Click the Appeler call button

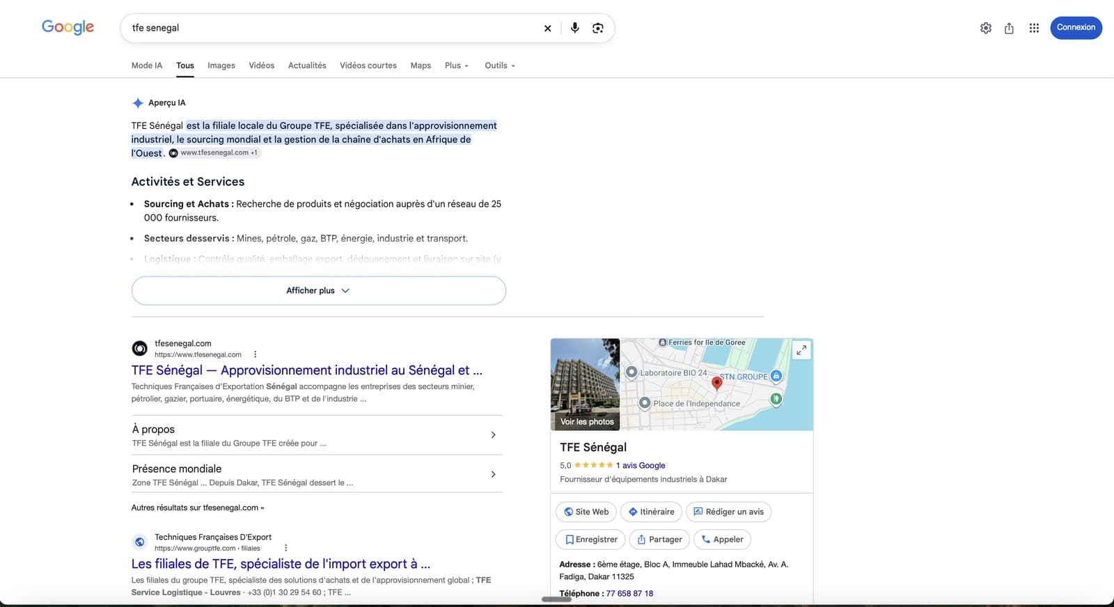(722, 539)
